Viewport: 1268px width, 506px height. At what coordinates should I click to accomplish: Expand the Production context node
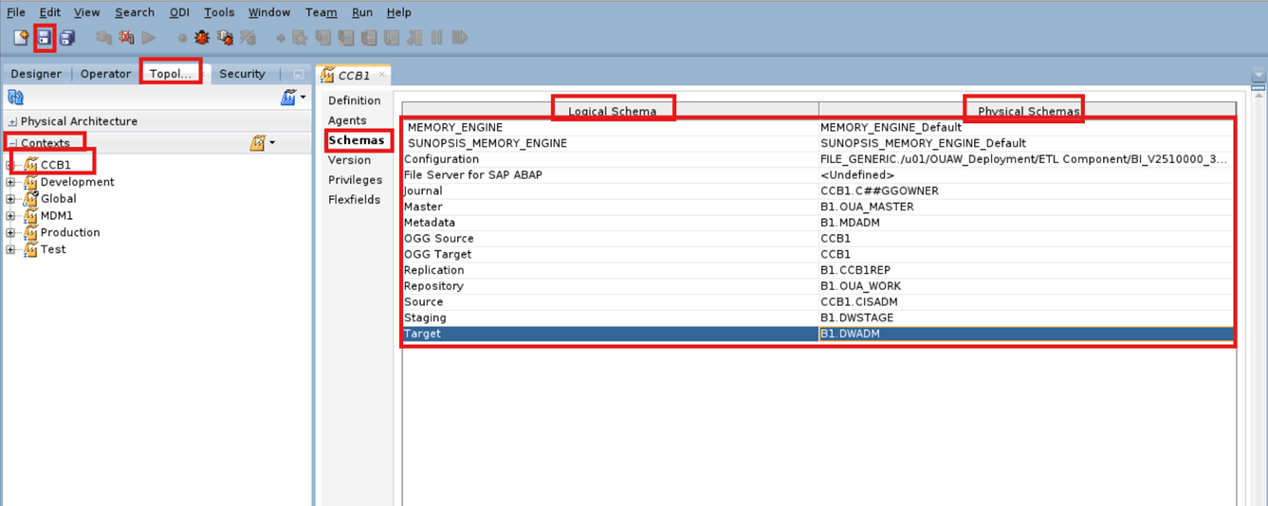tap(10, 233)
